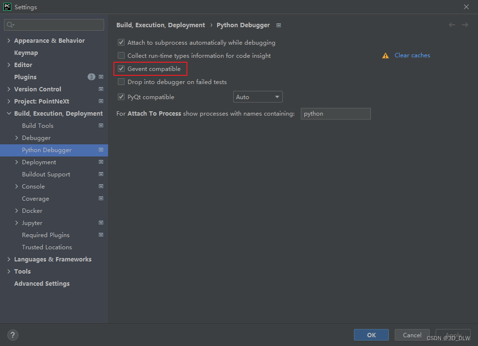478x346 pixels.
Task: Expand the Docker subsection
Action: pyautogui.click(x=17, y=211)
